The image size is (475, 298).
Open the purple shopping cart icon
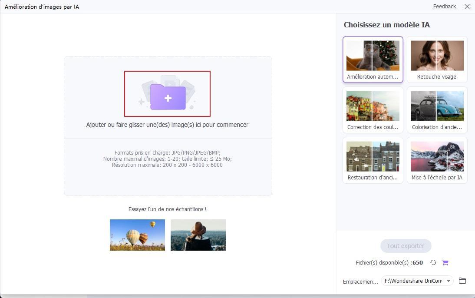click(445, 262)
